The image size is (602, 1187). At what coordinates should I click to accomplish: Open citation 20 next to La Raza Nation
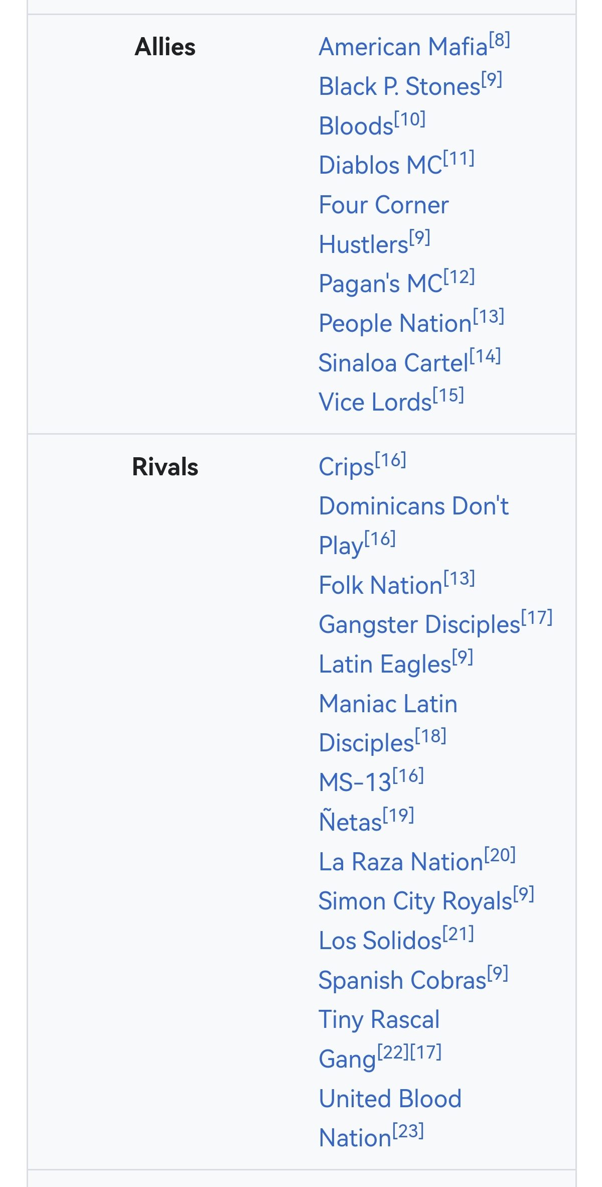pos(500,855)
